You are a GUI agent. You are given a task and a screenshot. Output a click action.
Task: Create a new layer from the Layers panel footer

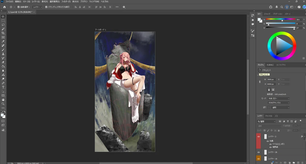coord(298,162)
